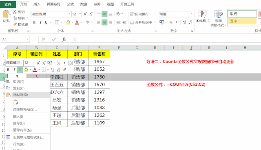Click the Cut scissors icon in the ribbon
Screen dimensions: 261x150
pos(15,12)
